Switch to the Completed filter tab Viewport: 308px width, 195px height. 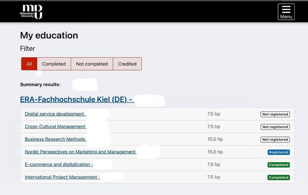pyautogui.click(x=54, y=64)
